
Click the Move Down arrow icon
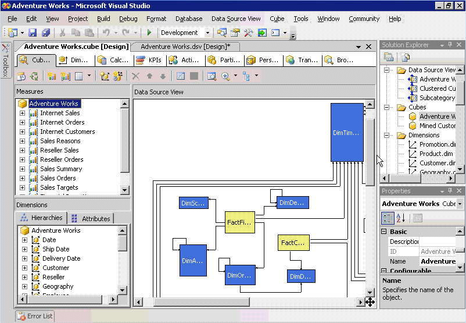163,76
